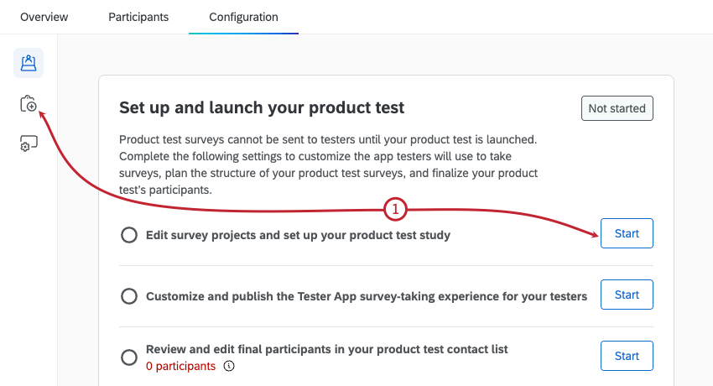Select the circle beside Customize and publish

click(129, 296)
